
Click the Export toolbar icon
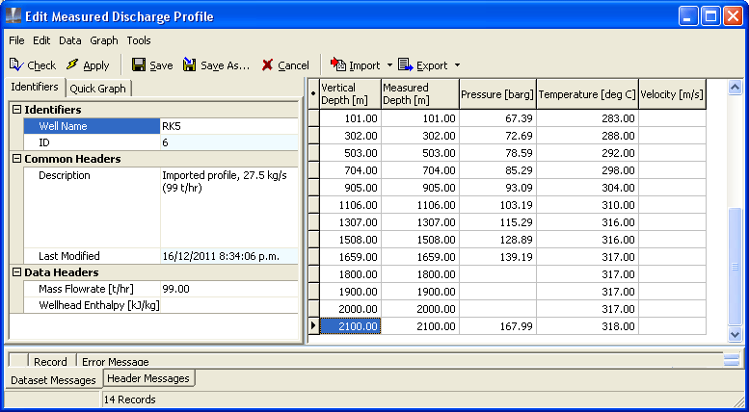click(406, 65)
